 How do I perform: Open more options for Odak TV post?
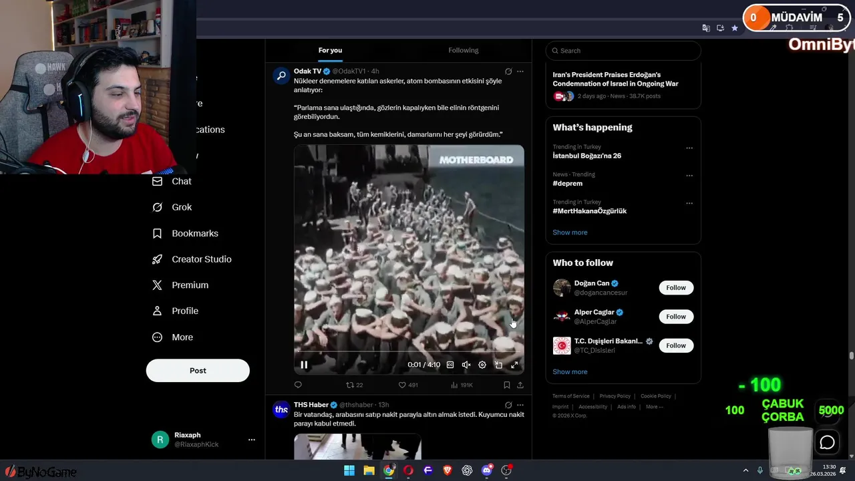click(520, 71)
